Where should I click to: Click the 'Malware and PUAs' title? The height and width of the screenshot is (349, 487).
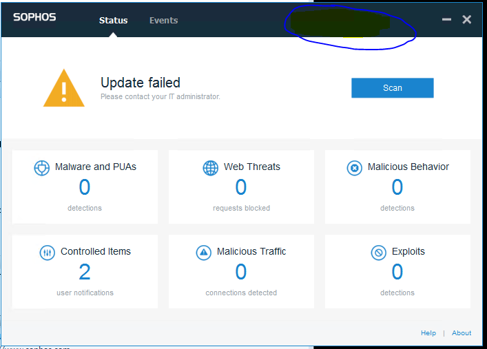pos(96,167)
